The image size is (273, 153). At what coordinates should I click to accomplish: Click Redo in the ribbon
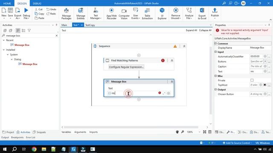[51, 14]
